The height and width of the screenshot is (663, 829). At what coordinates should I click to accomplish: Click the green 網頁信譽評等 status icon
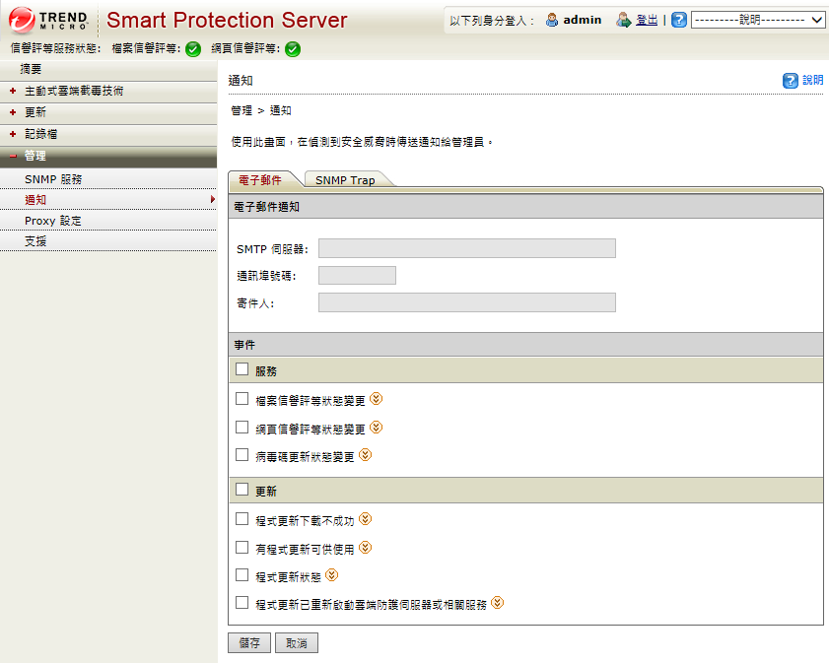coord(293,49)
